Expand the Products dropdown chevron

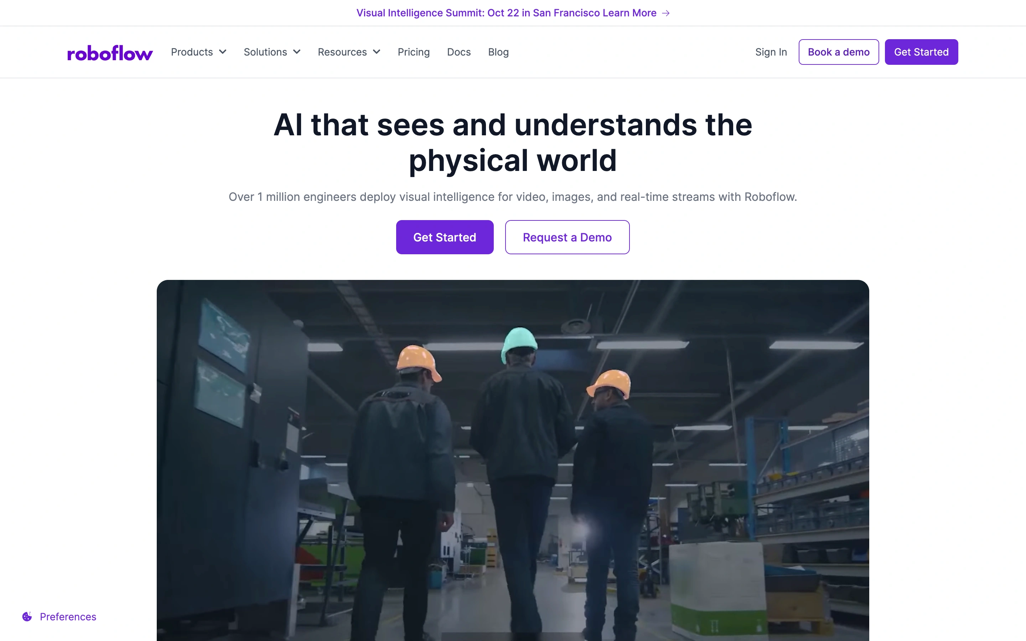(223, 52)
